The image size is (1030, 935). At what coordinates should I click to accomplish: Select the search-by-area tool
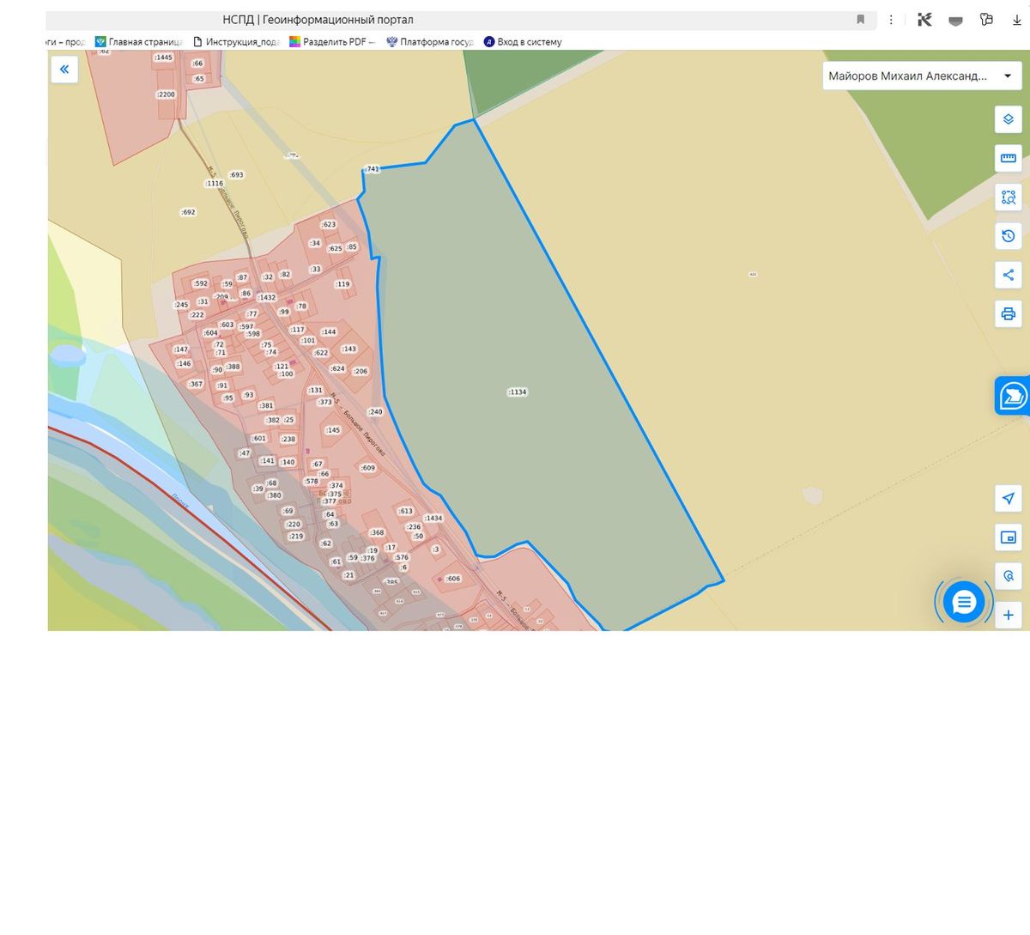click(1009, 197)
